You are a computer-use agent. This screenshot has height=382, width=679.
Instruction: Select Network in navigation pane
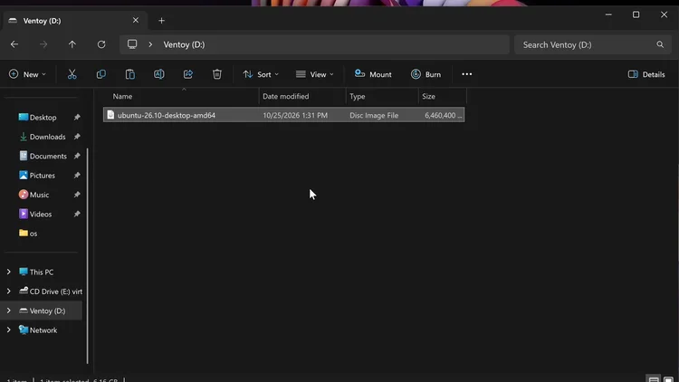(x=43, y=330)
